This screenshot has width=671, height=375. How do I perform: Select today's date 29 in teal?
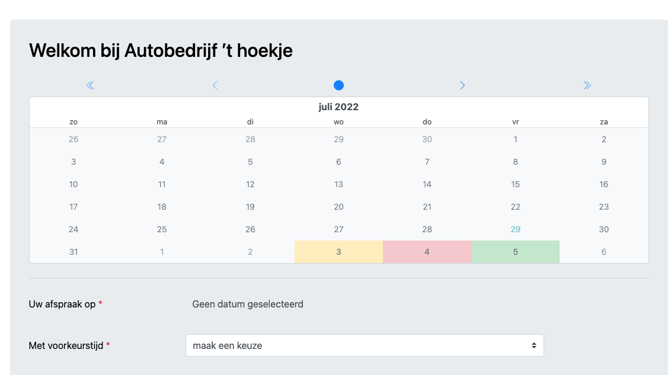[x=515, y=229]
